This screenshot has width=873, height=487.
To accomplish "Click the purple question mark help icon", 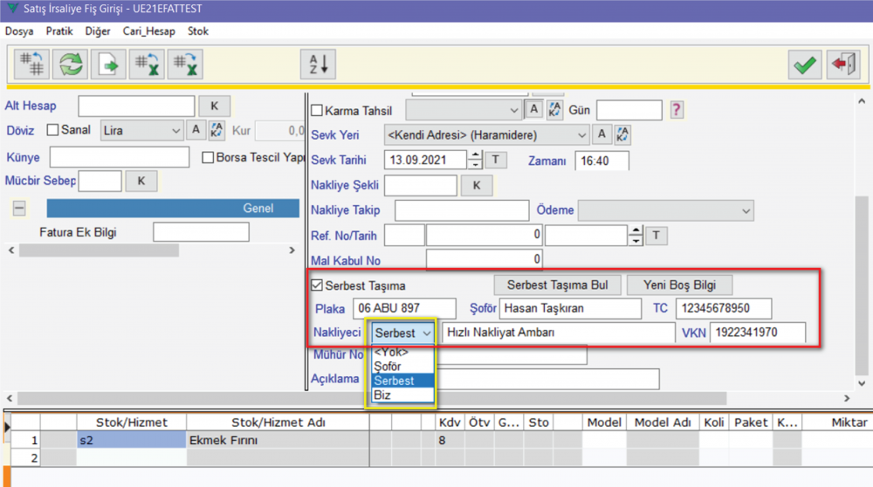I will [677, 110].
